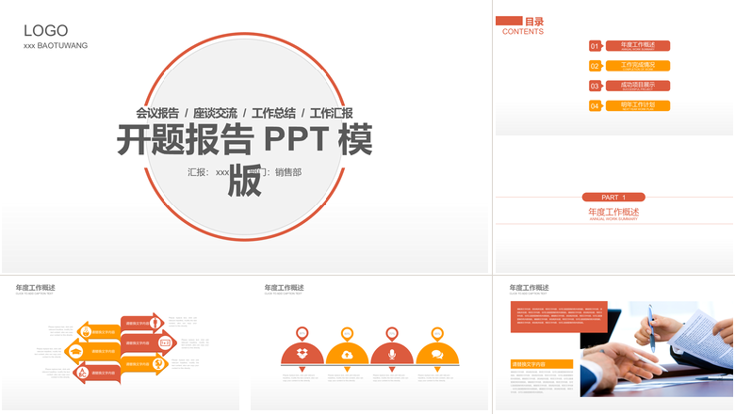Viewport: 735px width, 414px height.
Task: Click placeholder text inside the graduation-cap arrow
Action: [103, 351]
